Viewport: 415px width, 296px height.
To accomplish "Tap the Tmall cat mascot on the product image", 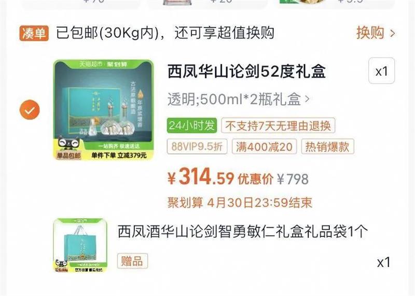I will click(68, 144).
